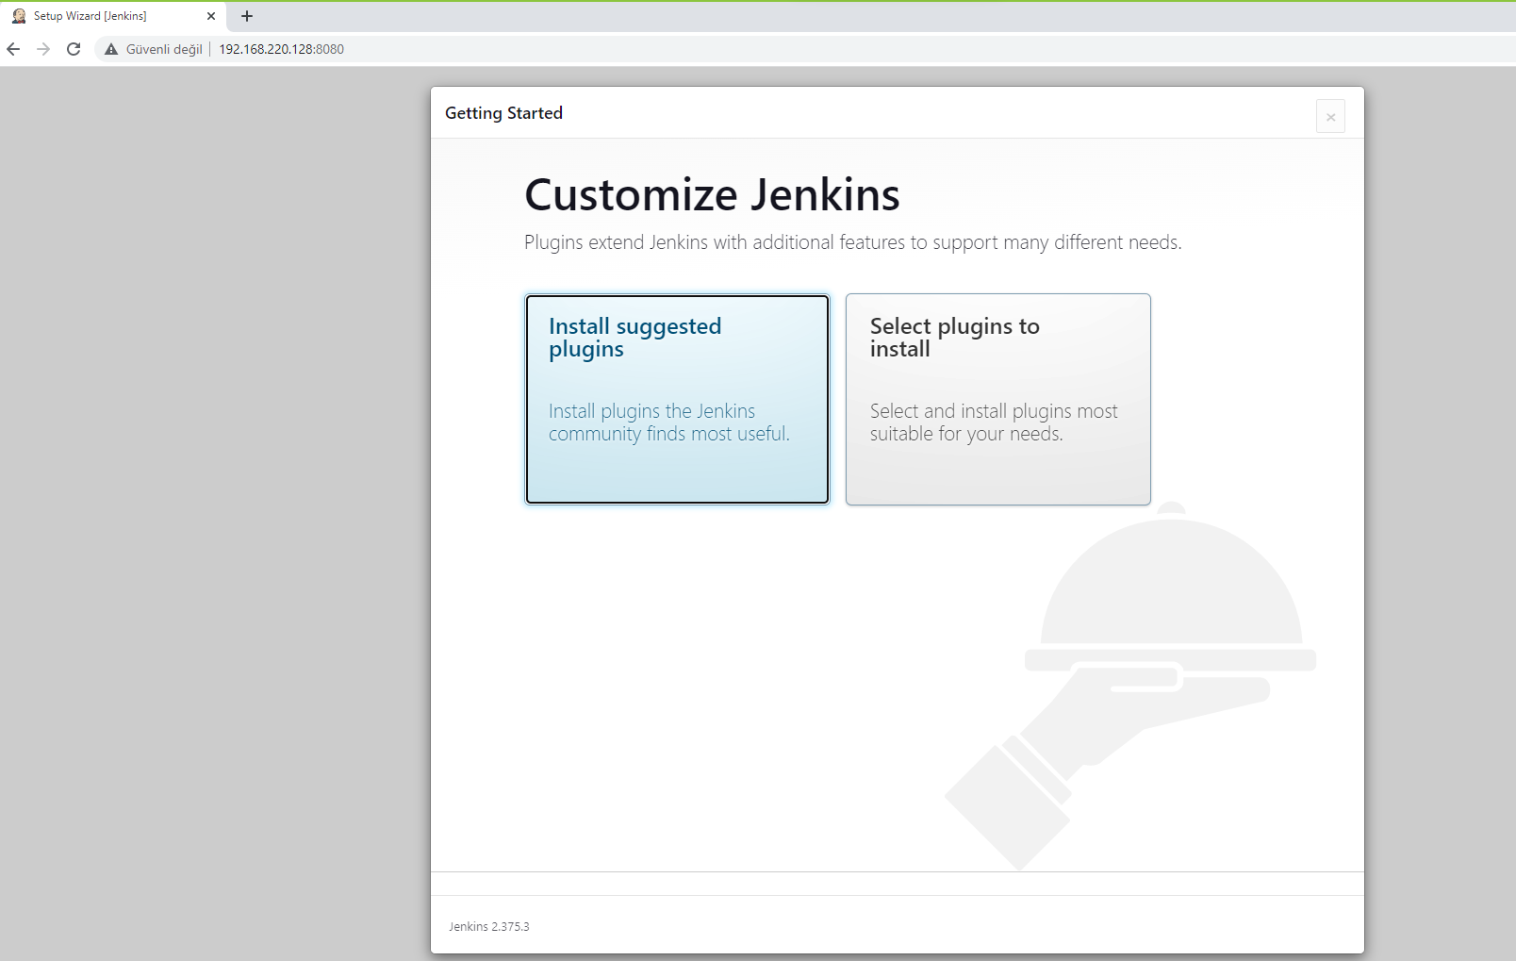Close the Getting Started dialog
The width and height of the screenshot is (1516, 961).
1330,117
